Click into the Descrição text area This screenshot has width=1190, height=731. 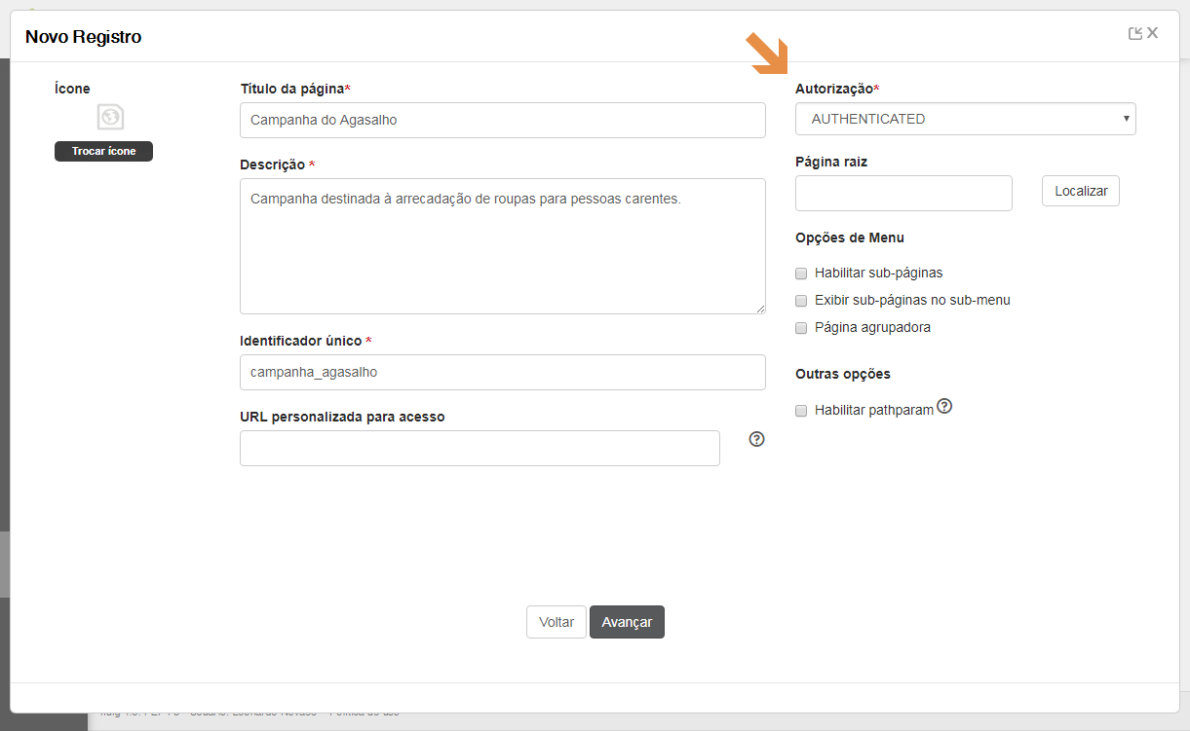pyautogui.click(x=502, y=246)
